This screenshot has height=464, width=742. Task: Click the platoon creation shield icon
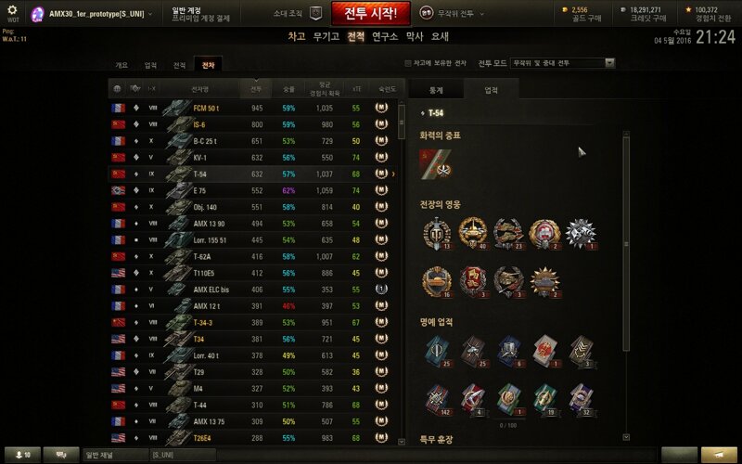[x=315, y=13]
